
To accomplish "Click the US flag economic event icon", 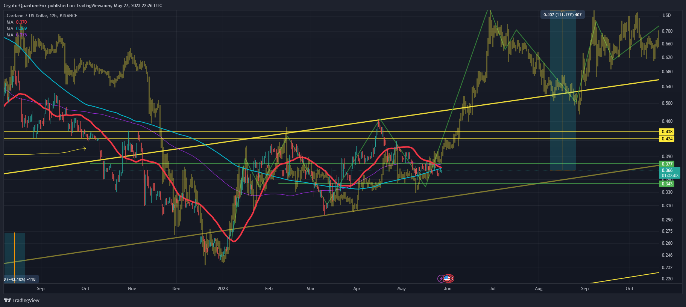I will (447, 278).
